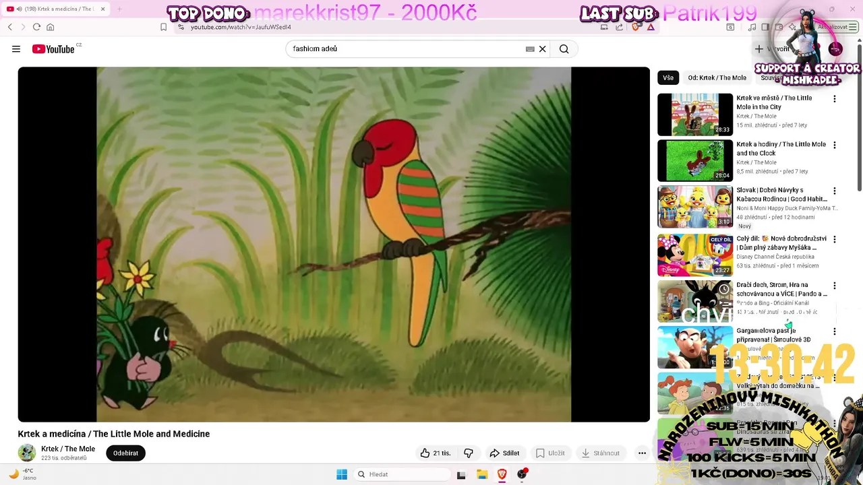
Task: Open the browser sidebar panel icon
Action: (765, 27)
